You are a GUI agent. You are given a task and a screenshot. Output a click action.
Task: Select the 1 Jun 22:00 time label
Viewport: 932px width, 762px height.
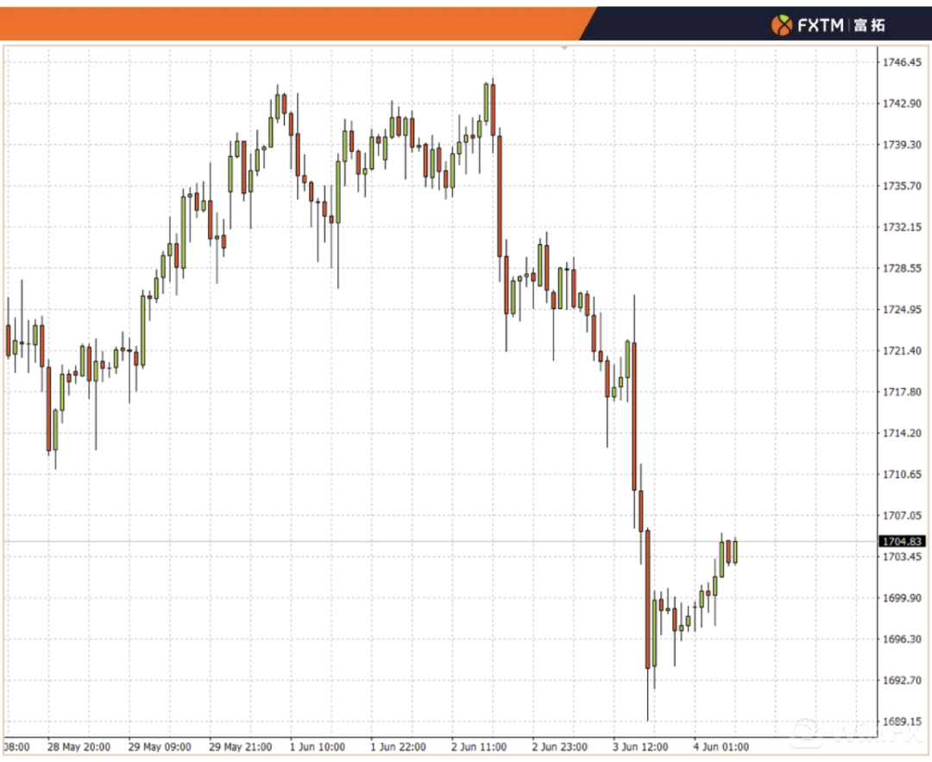tap(398, 746)
